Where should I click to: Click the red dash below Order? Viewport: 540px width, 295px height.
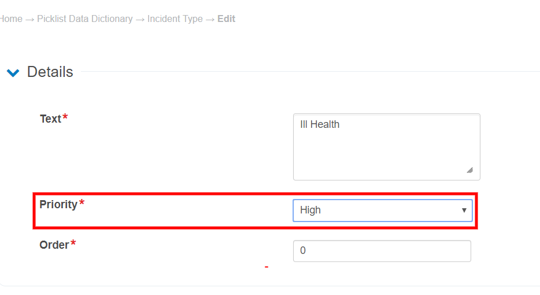[267, 267]
